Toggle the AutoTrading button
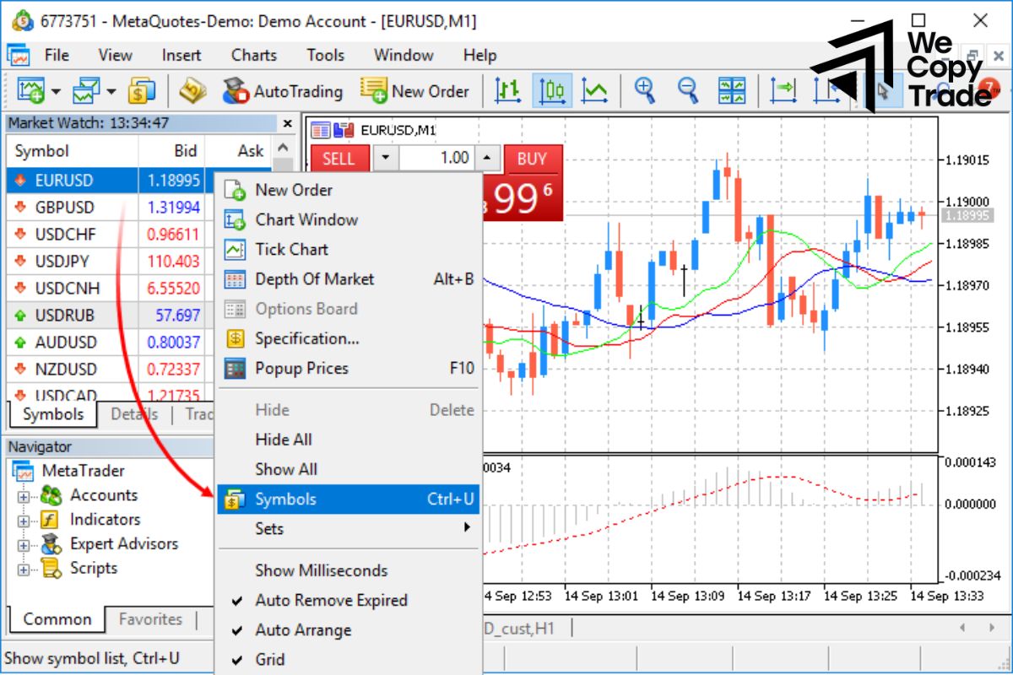 [x=283, y=91]
